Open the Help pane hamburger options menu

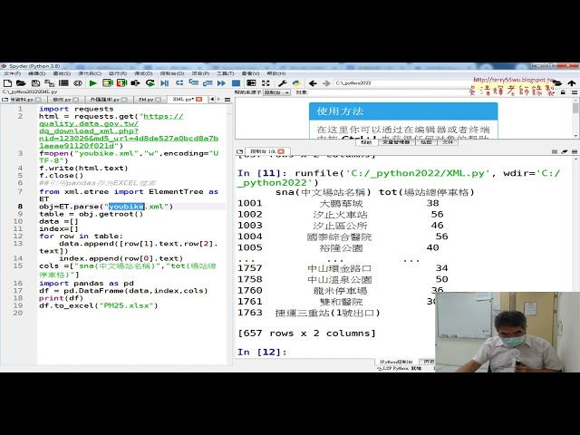[x=575, y=92]
